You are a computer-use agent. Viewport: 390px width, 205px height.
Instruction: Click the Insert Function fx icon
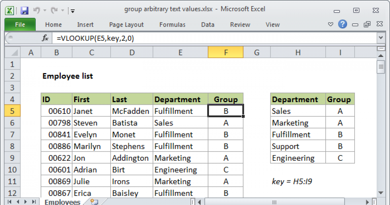coord(45,38)
